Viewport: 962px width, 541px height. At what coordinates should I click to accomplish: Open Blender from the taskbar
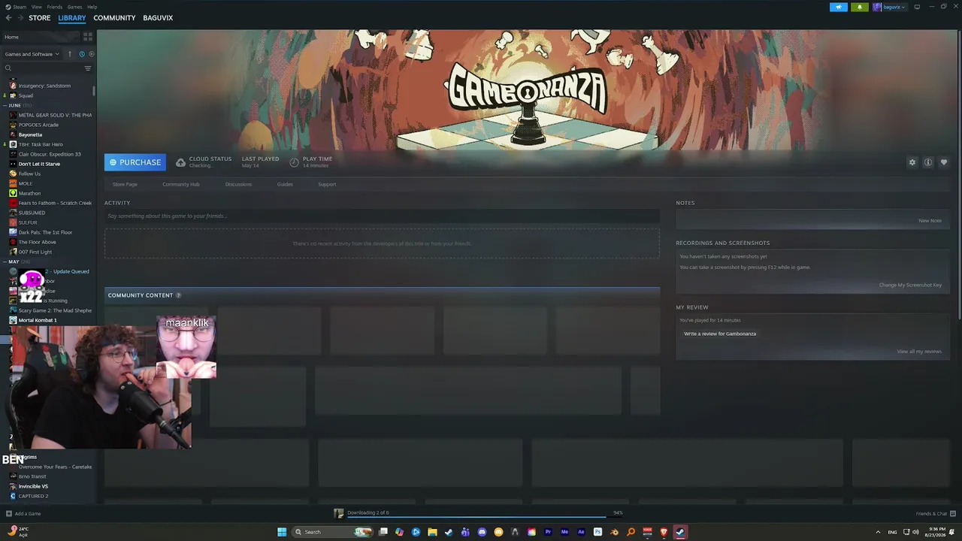pyautogui.click(x=614, y=532)
